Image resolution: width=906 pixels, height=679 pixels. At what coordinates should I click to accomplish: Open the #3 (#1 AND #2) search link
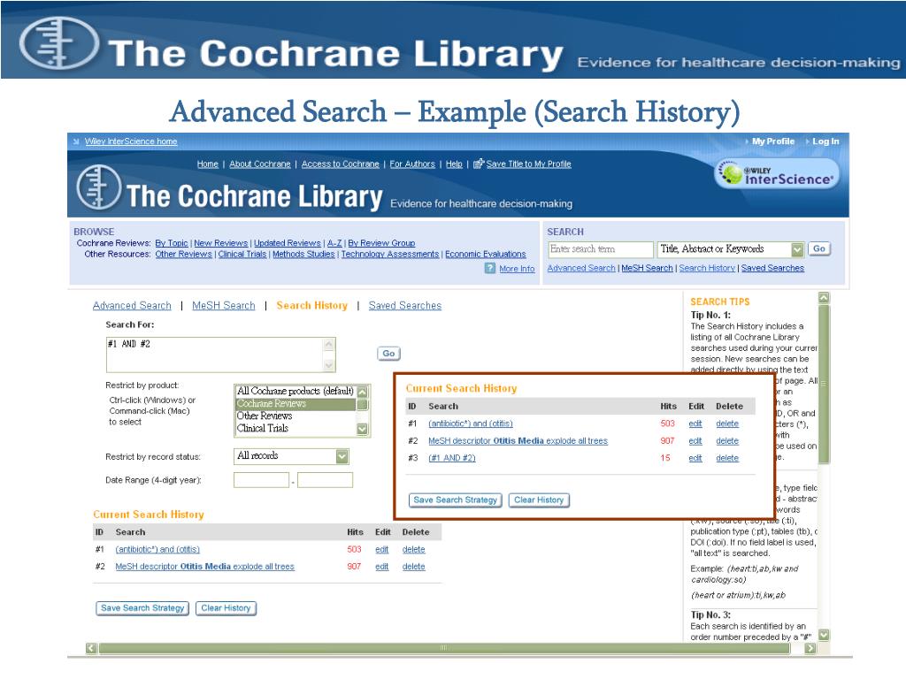pos(452,458)
